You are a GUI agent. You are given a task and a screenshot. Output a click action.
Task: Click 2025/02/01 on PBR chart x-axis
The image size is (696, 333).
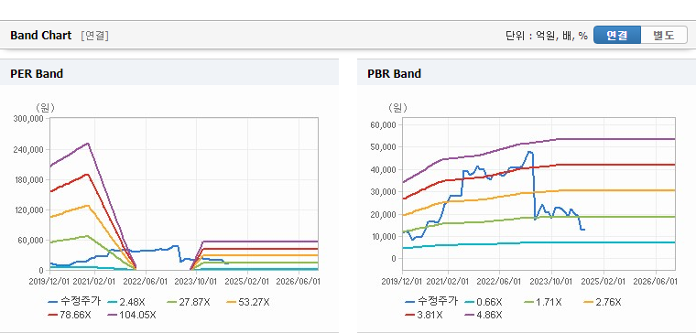604,282
